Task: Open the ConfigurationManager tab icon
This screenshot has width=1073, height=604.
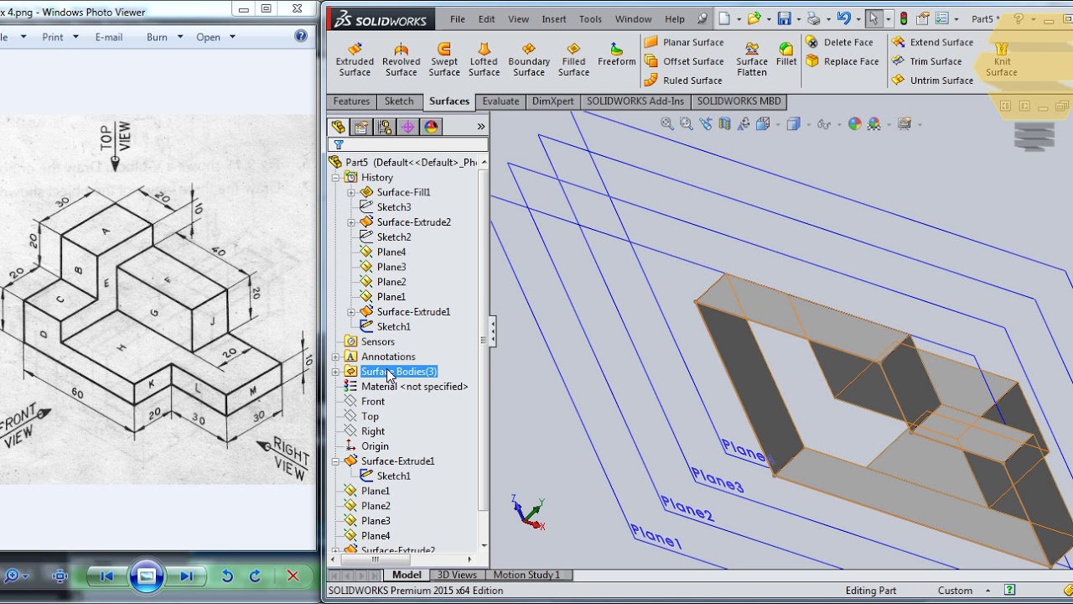Action: pyautogui.click(x=385, y=127)
